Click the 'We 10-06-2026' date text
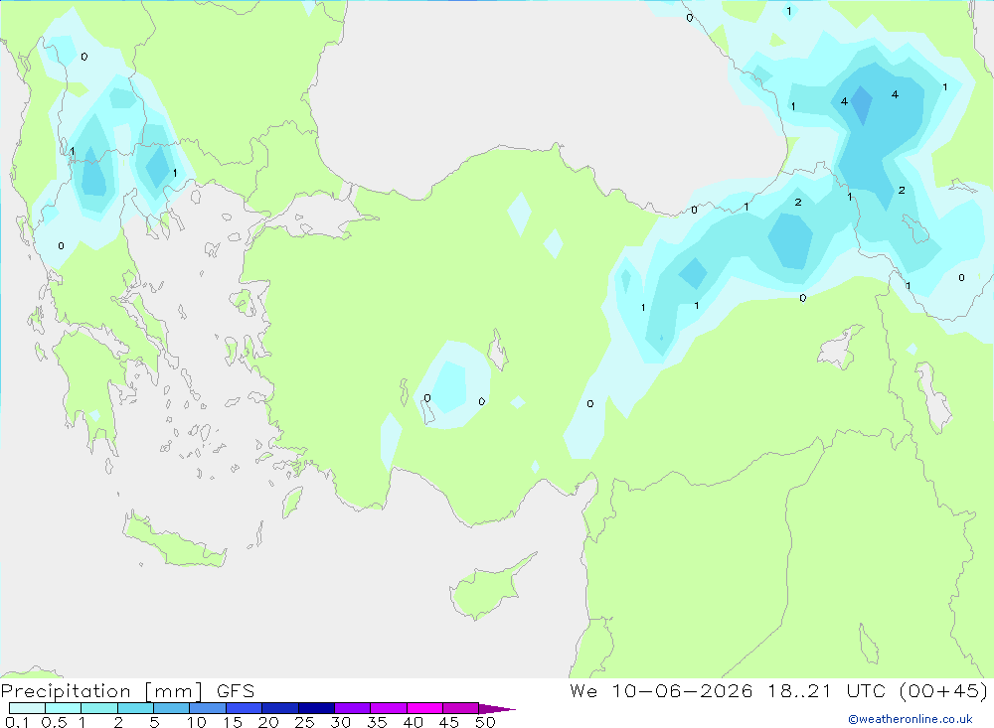This screenshot has height=728, width=994. point(661,691)
